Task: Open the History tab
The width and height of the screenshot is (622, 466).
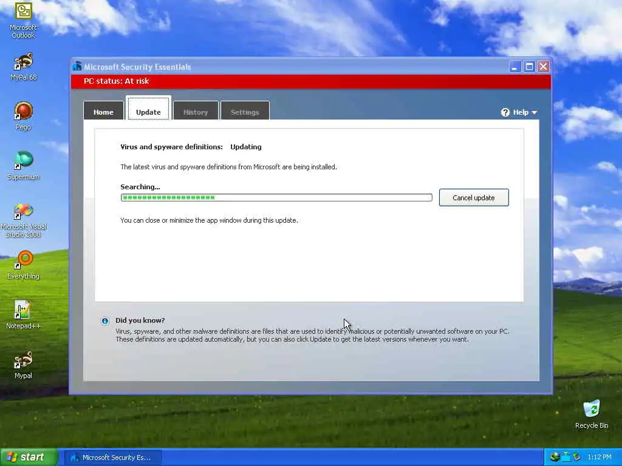Action: [x=196, y=111]
